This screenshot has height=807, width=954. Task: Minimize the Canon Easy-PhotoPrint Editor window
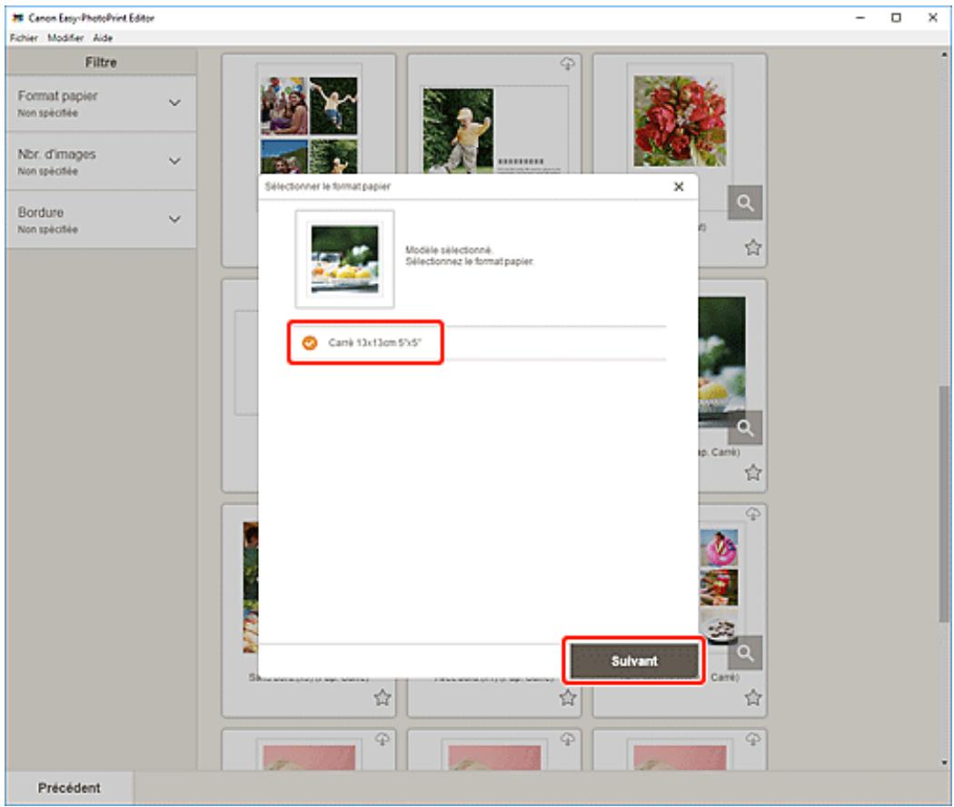click(860, 17)
